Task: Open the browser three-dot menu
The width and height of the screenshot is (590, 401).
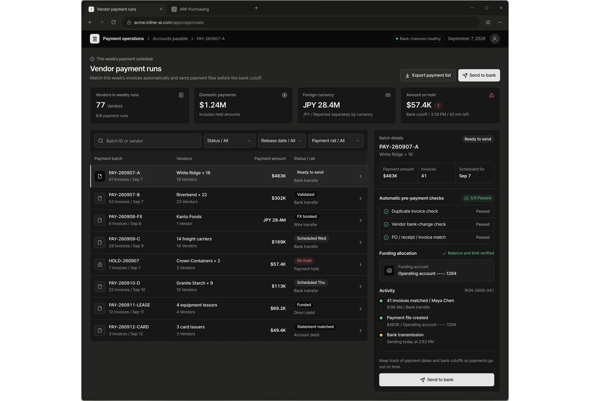Action: tap(500, 22)
